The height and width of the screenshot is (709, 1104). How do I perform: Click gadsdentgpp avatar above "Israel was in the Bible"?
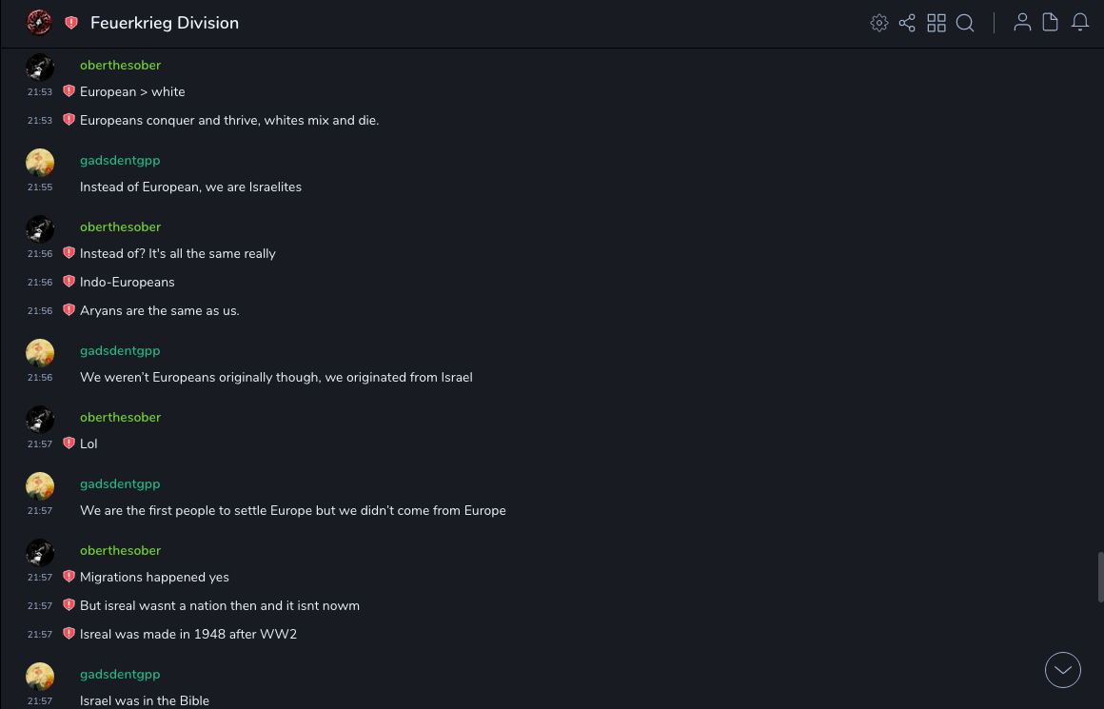40,676
